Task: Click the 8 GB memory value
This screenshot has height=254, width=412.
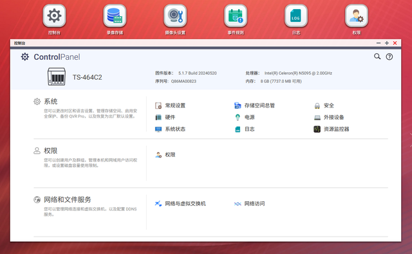Action: tap(281, 81)
